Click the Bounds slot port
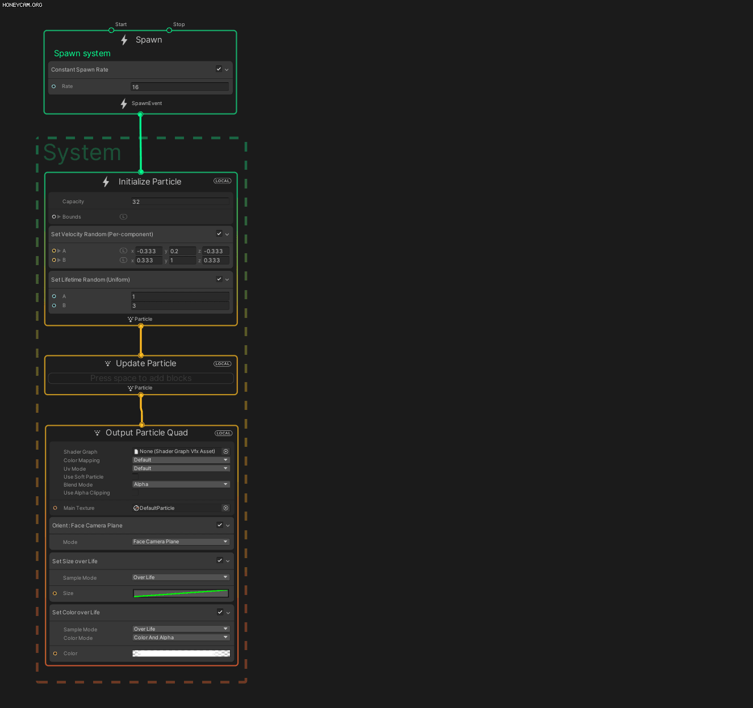The image size is (753, 708). point(54,217)
